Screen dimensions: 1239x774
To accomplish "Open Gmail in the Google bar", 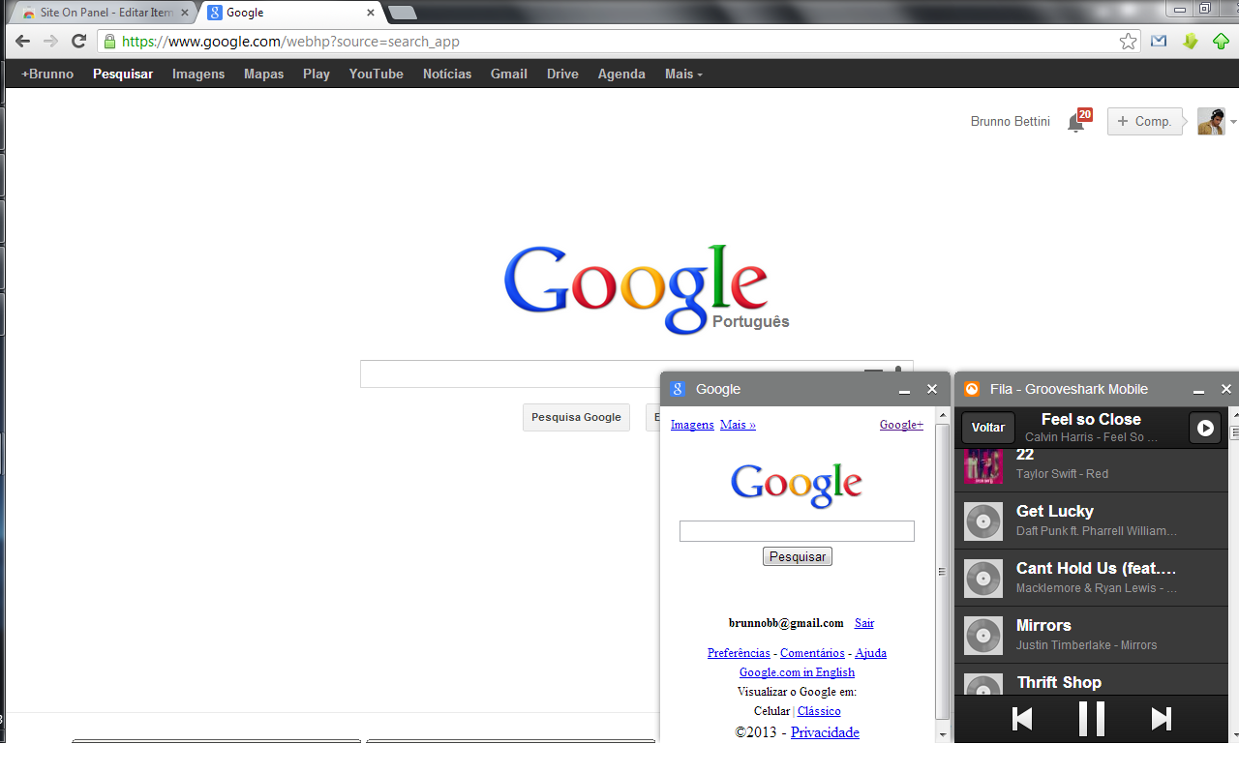I will pos(509,74).
